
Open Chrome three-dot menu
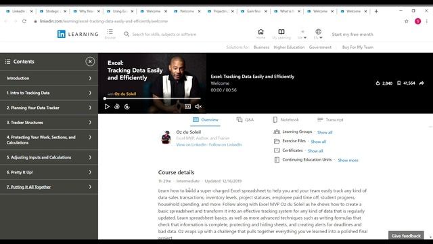click(x=427, y=21)
